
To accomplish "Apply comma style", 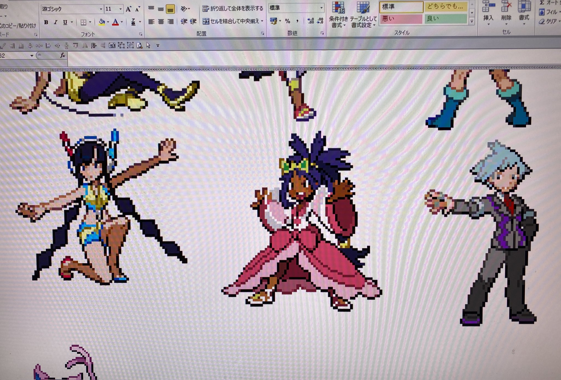I will point(297,21).
